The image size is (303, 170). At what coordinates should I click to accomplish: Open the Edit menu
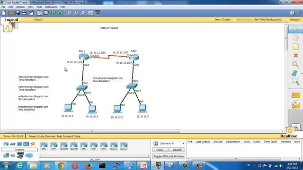point(10,7)
